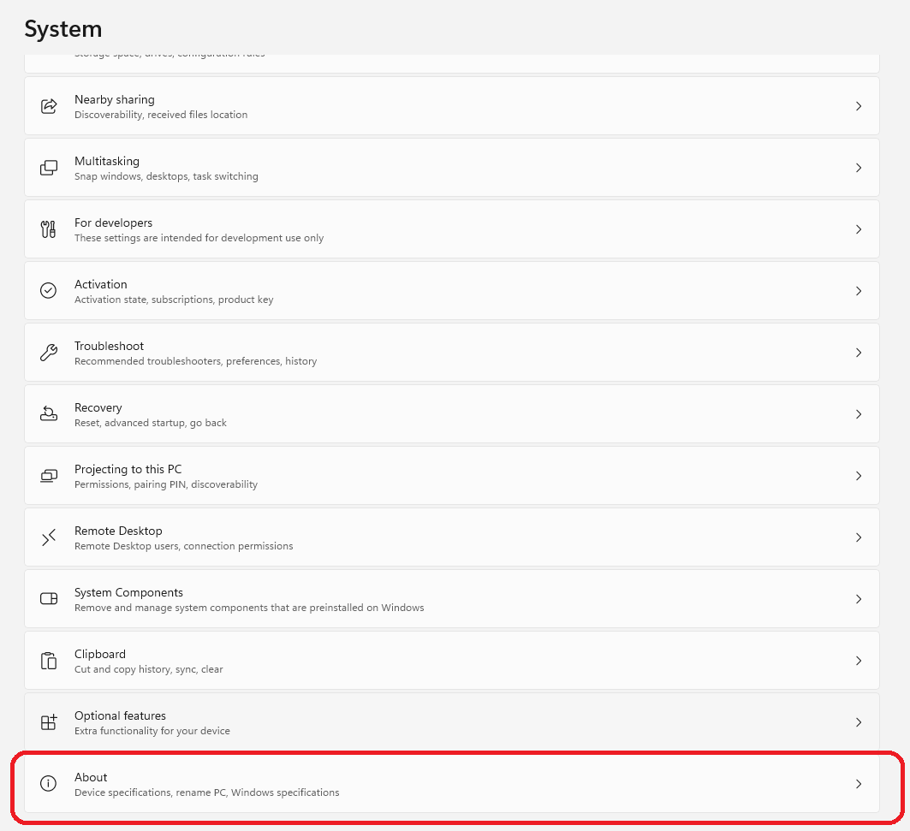Click the For developers tools icon
The image size is (910, 831).
click(49, 229)
